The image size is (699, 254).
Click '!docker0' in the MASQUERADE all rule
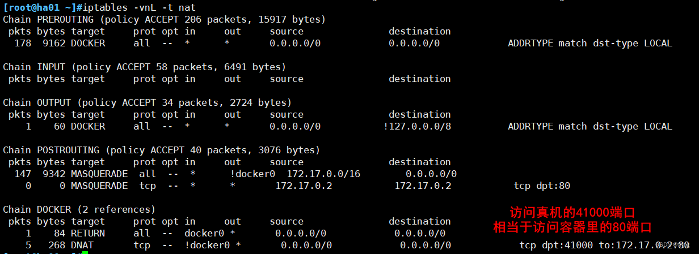click(252, 174)
